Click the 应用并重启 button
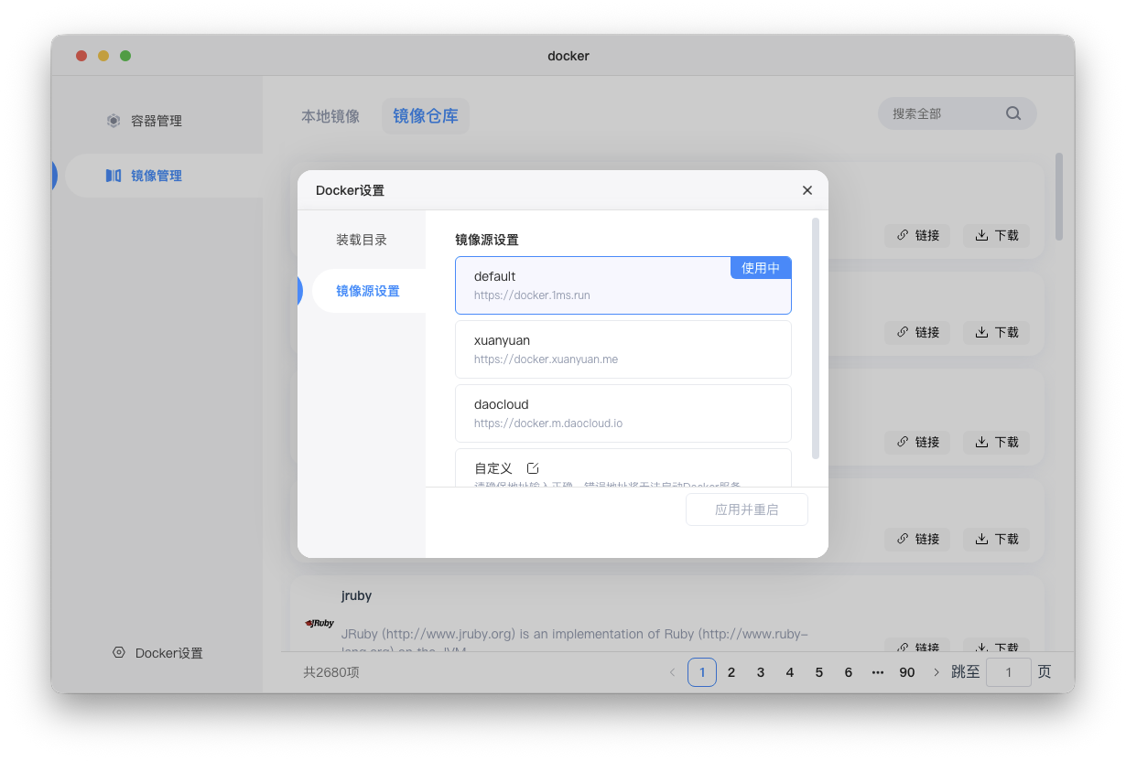The width and height of the screenshot is (1126, 761). [747, 509]
